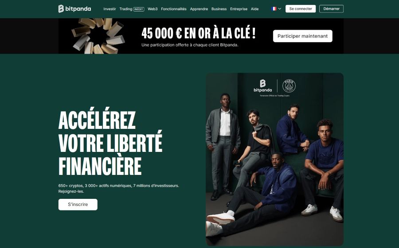Expand the Fonctionnalités menu

[174, 9]
